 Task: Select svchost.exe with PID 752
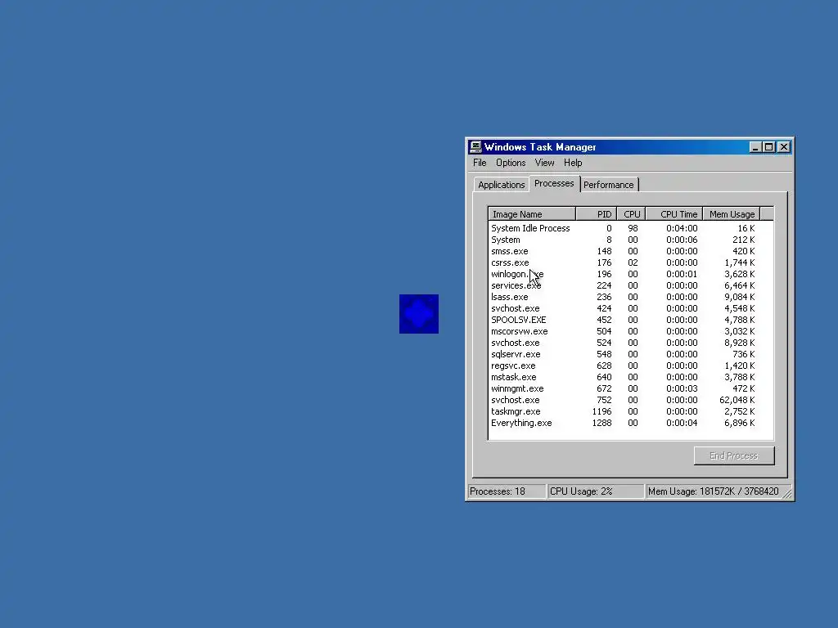[631, 401]
